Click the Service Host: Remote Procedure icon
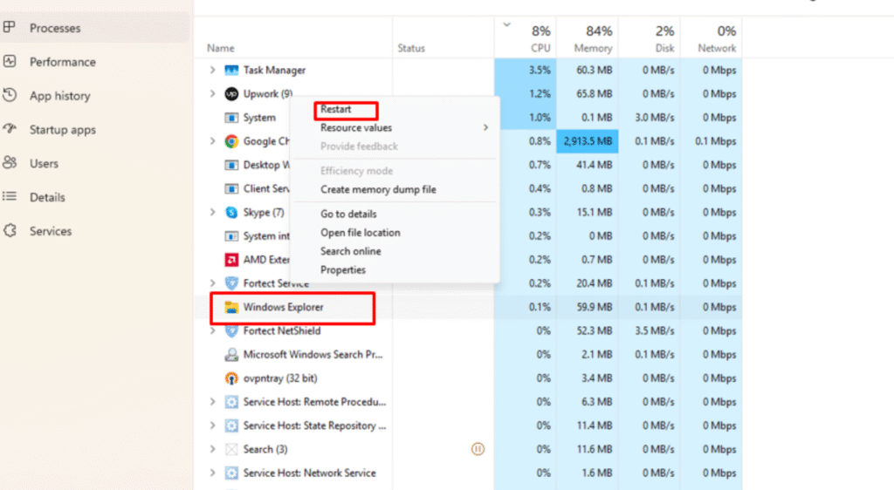The height and width of the screenshot is (490, 894). [x=230, y=402]
